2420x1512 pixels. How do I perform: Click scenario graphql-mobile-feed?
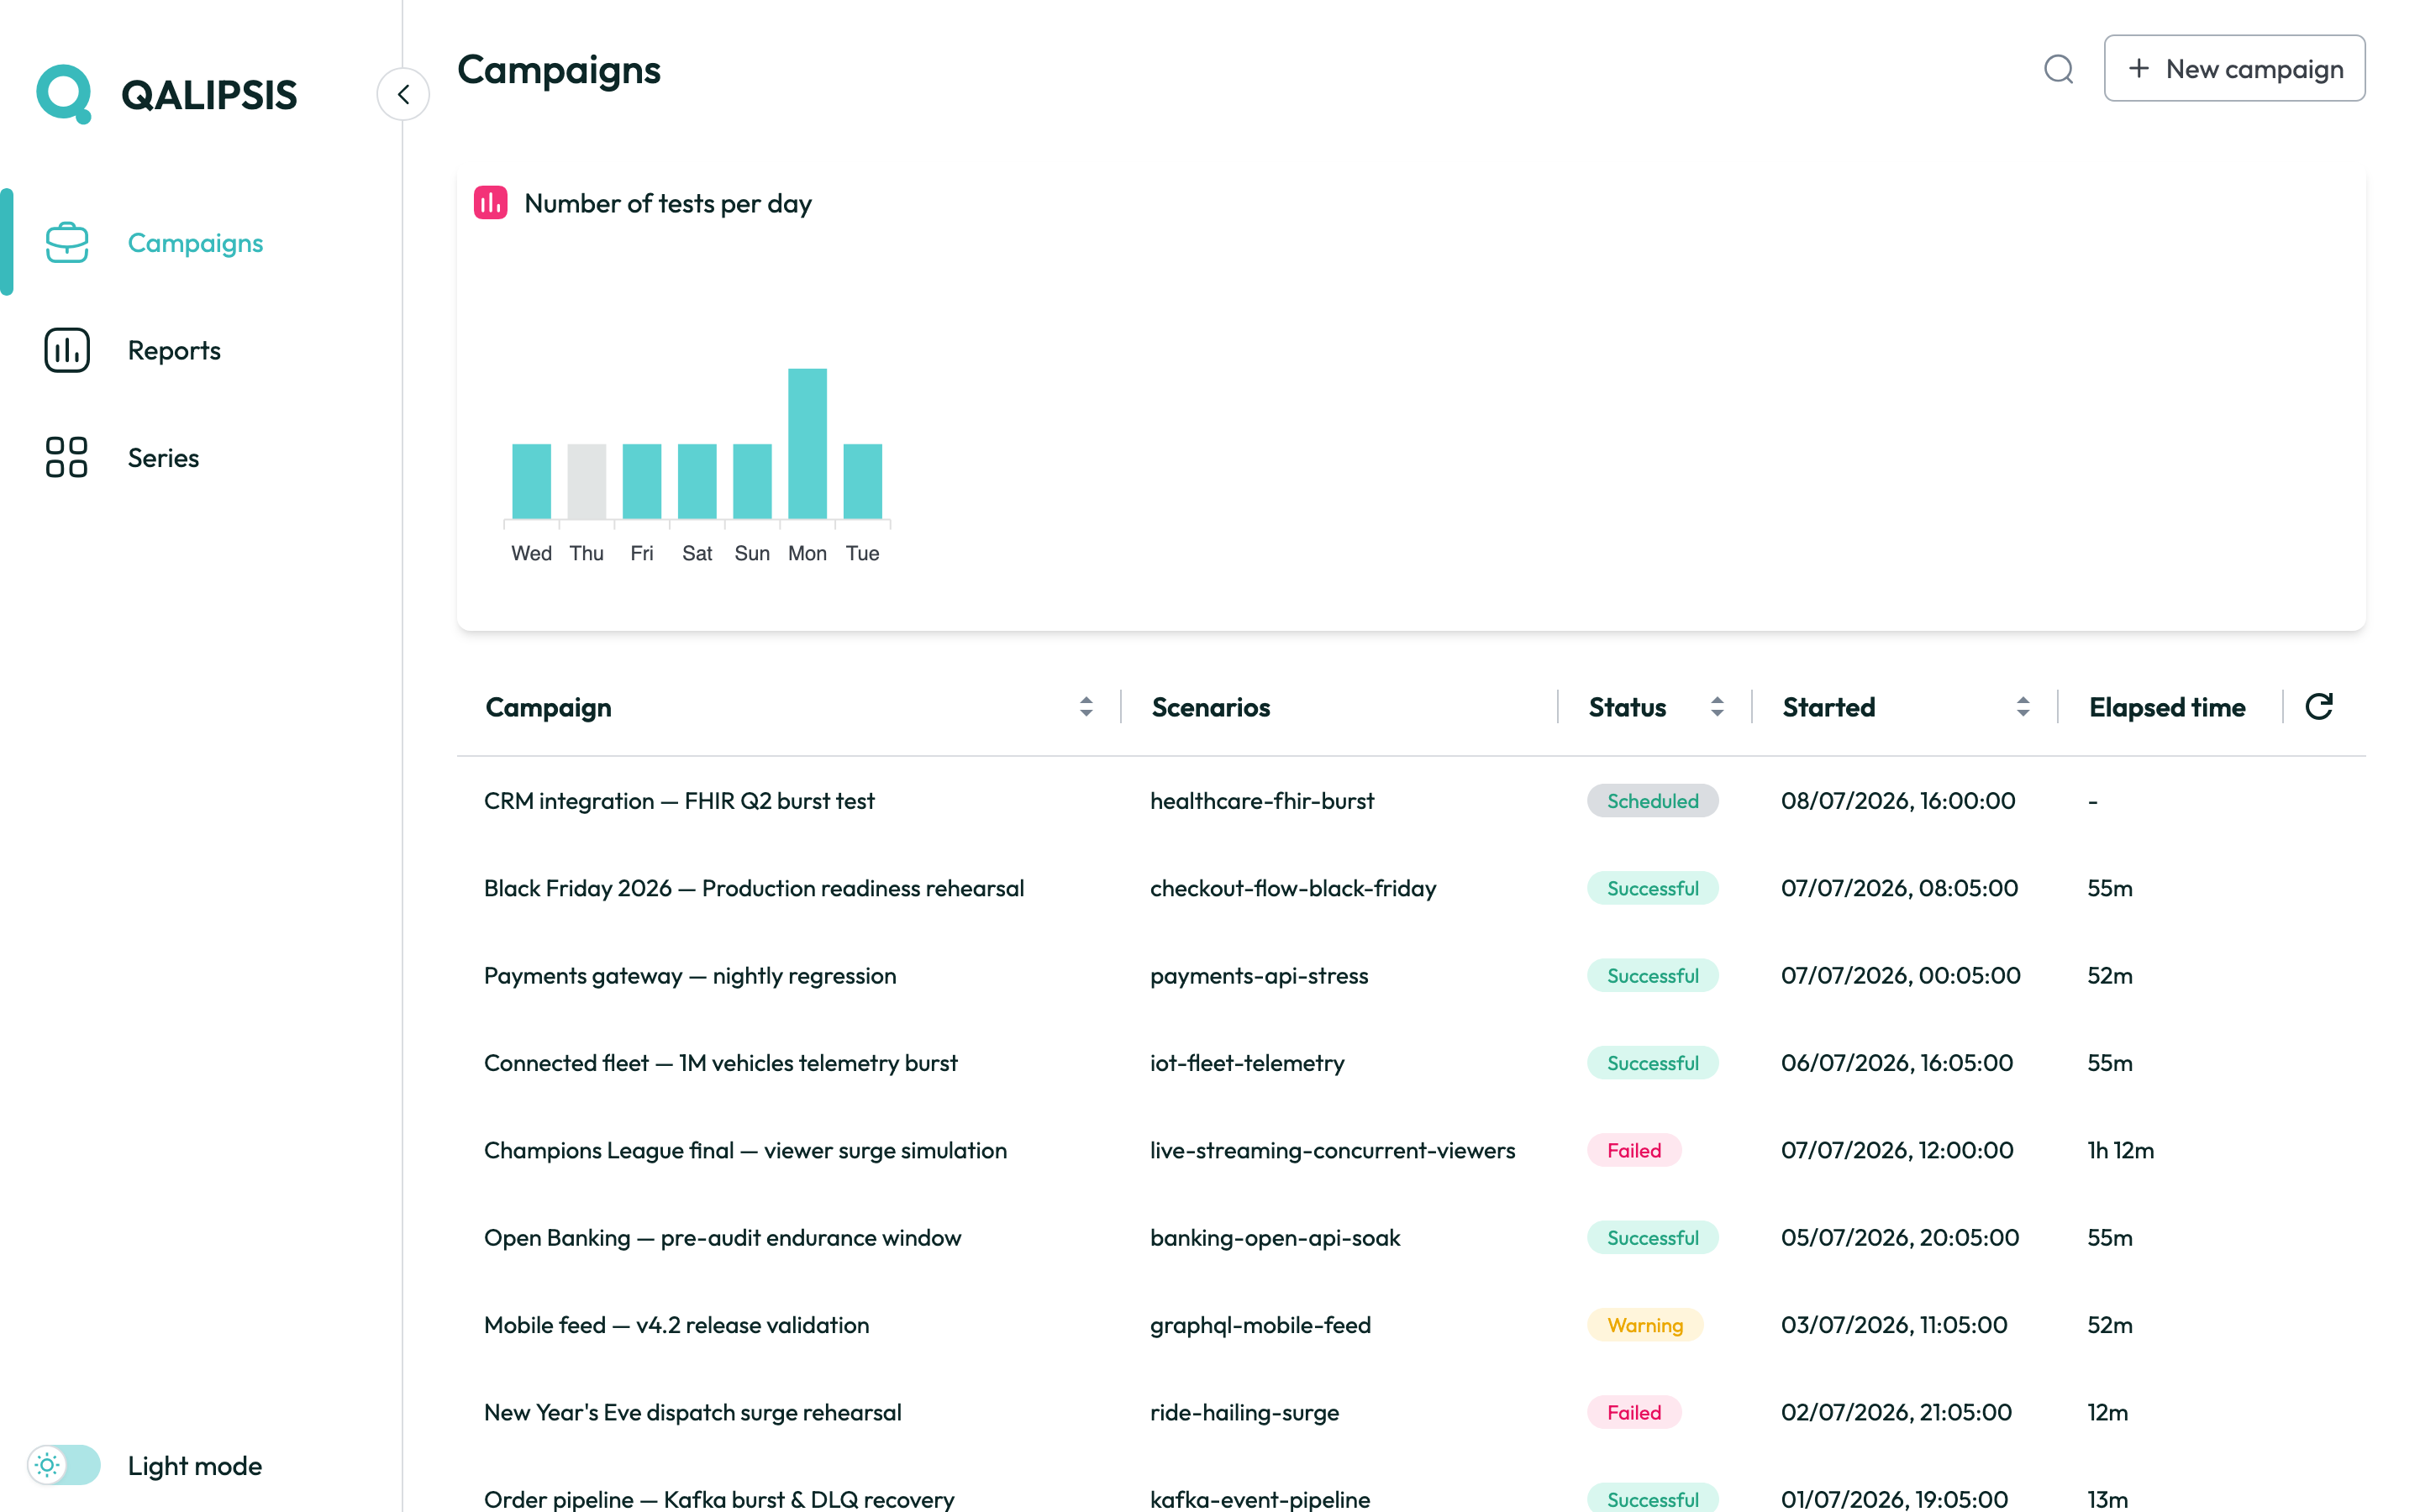point(1260,1325)
